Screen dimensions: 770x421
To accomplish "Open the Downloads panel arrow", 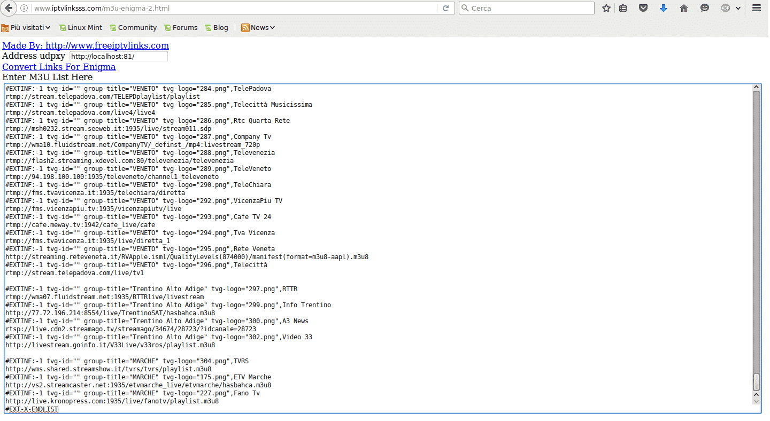I will point(664,8).
